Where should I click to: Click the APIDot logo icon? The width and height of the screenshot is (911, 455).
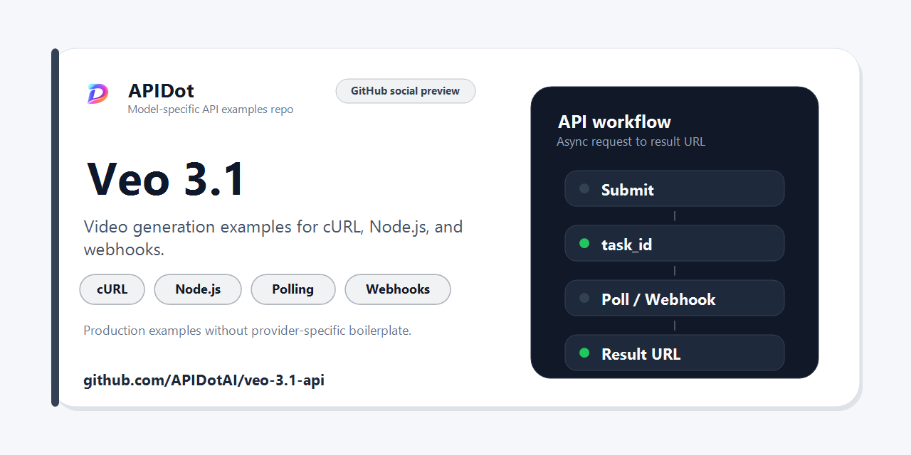click(98, 94)
